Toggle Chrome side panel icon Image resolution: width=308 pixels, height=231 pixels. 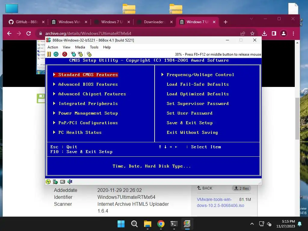point(274,33)
